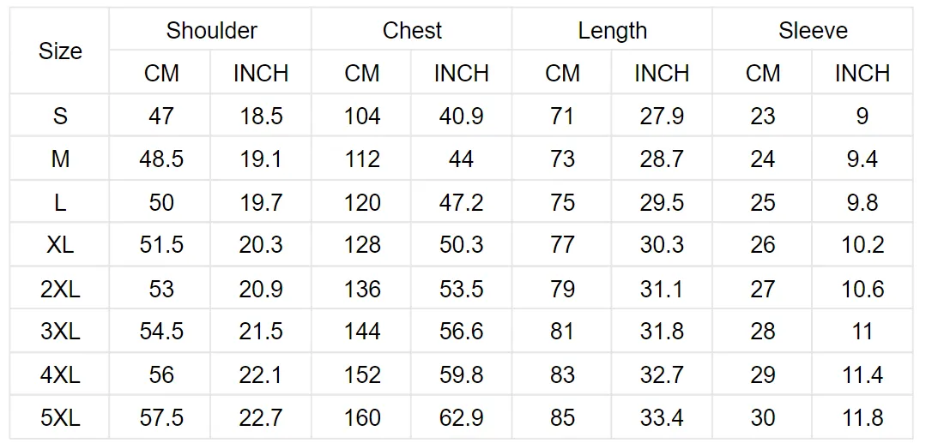This screenshot has height=443, width=932.
Task: Select the 33.4 length inch value
Action: click(x=662, y=417)
